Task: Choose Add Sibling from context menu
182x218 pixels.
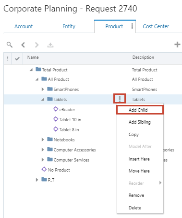Action: click(140, 122)
